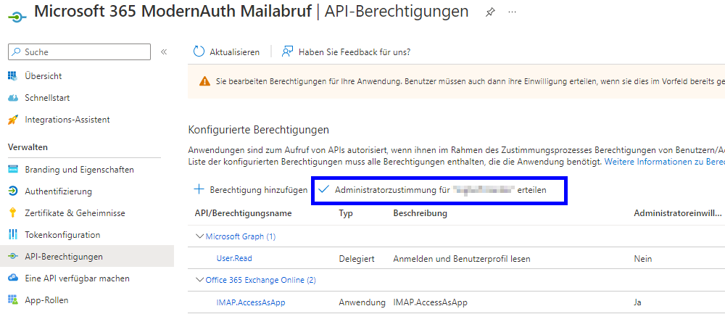Open the IMAP.AccessAsApp permission link
725x314 pixels.
pyautogui.click(x=251, y=302)
